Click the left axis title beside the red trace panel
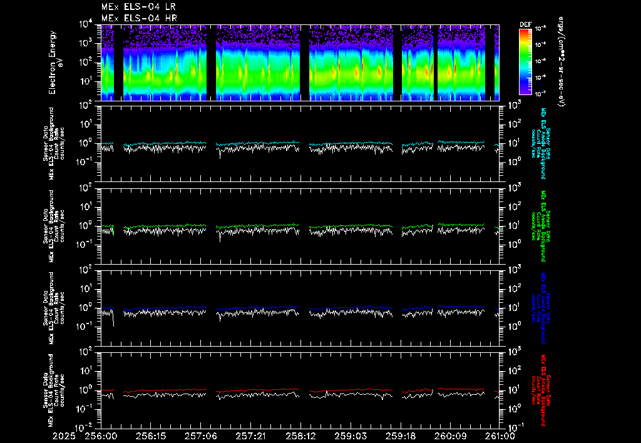The width and height of the screenshot is (641, 443). coord(54,390)
